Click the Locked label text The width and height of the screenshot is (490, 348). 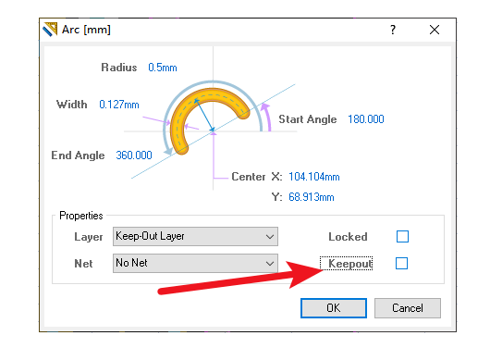point(348,237)
